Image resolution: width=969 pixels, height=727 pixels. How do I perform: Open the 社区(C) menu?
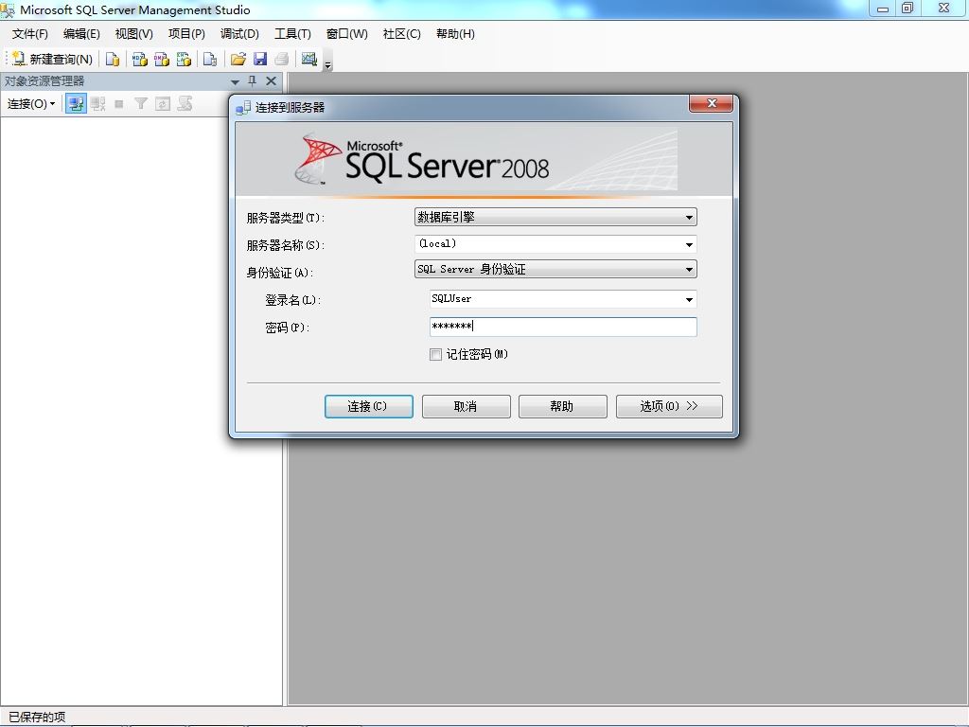coord(401,34)
